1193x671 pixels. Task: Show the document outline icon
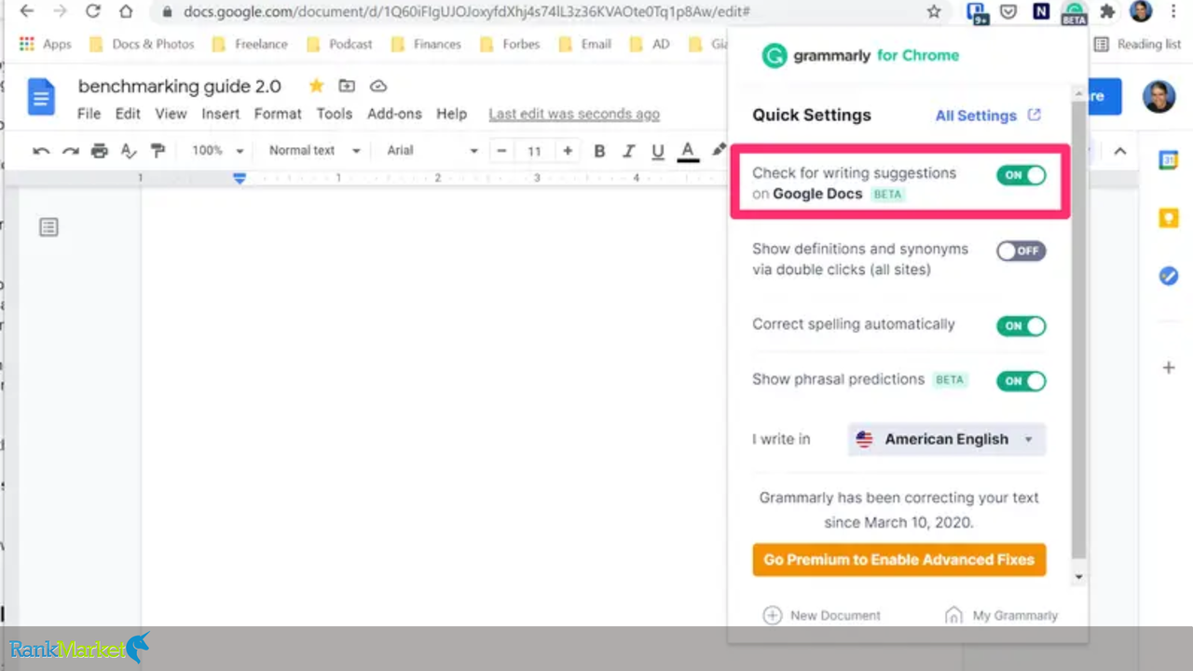(x=48, y=226)
